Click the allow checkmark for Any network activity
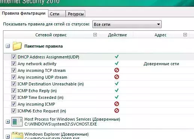 (x=117, y=63)
